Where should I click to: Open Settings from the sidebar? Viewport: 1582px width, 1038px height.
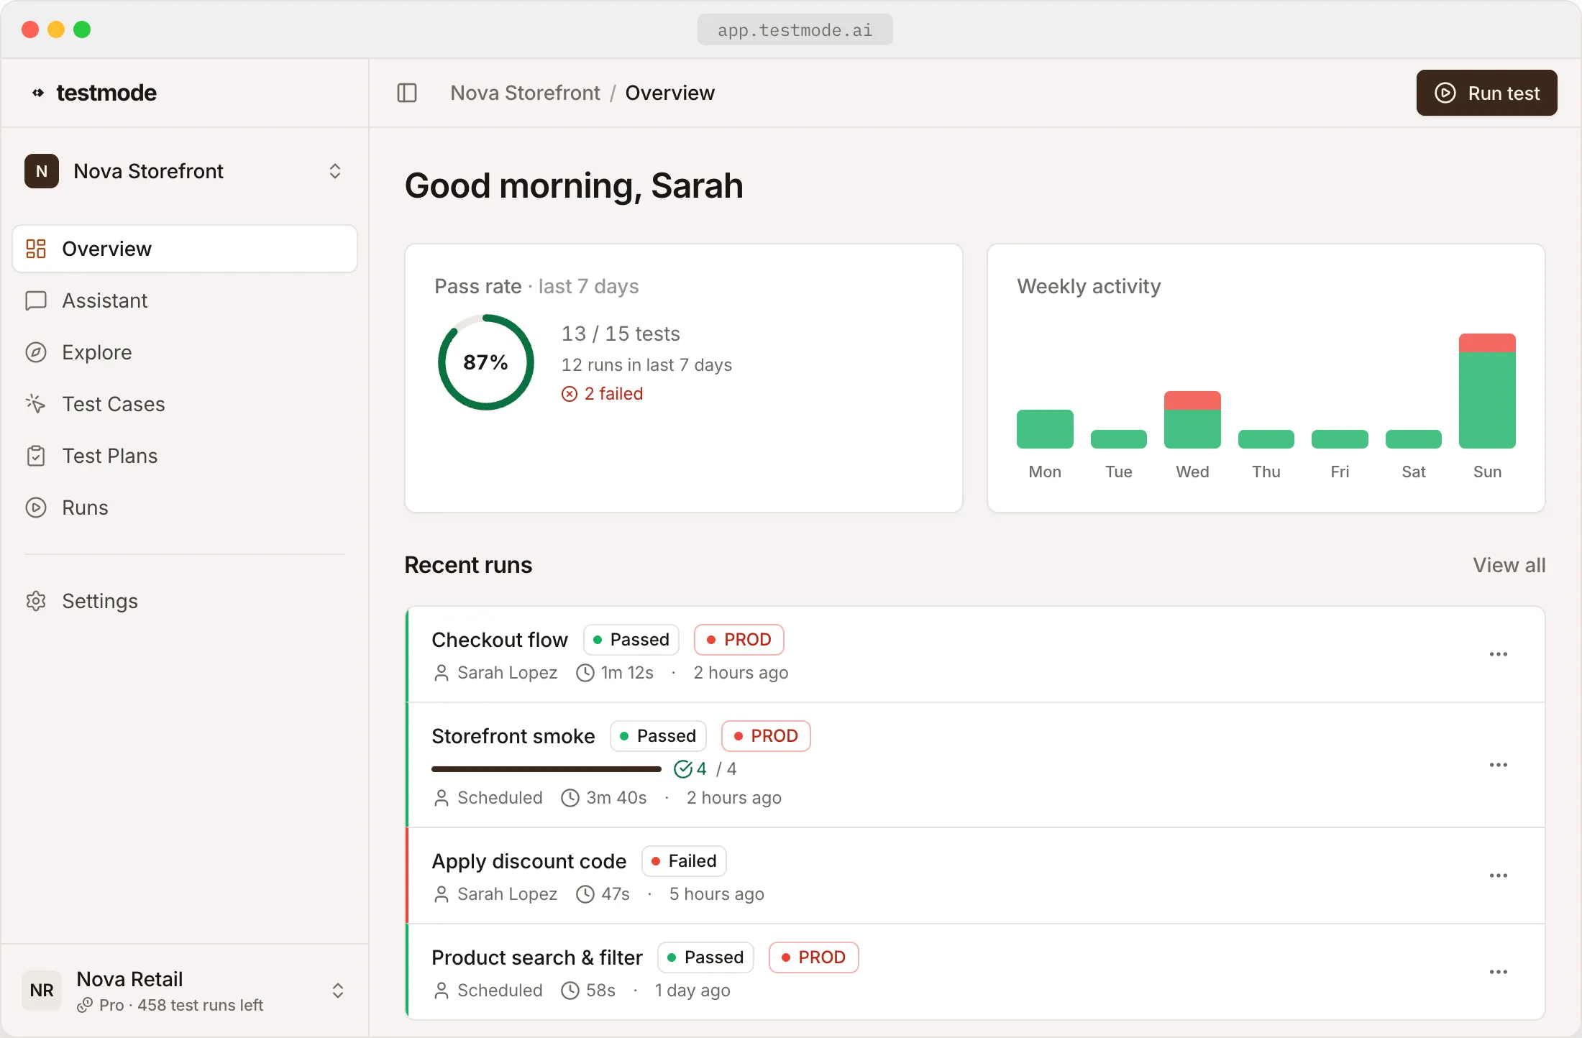pos(185,601)
